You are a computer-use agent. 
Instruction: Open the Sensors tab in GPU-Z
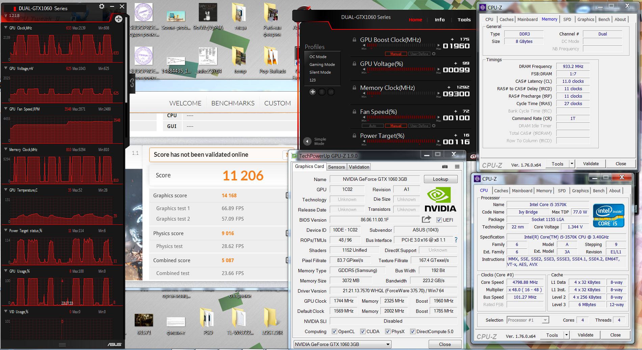337,167
